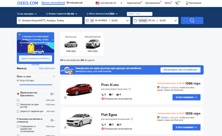Click the euro currency symbol
Screen dimensions: 222x136
121,3
